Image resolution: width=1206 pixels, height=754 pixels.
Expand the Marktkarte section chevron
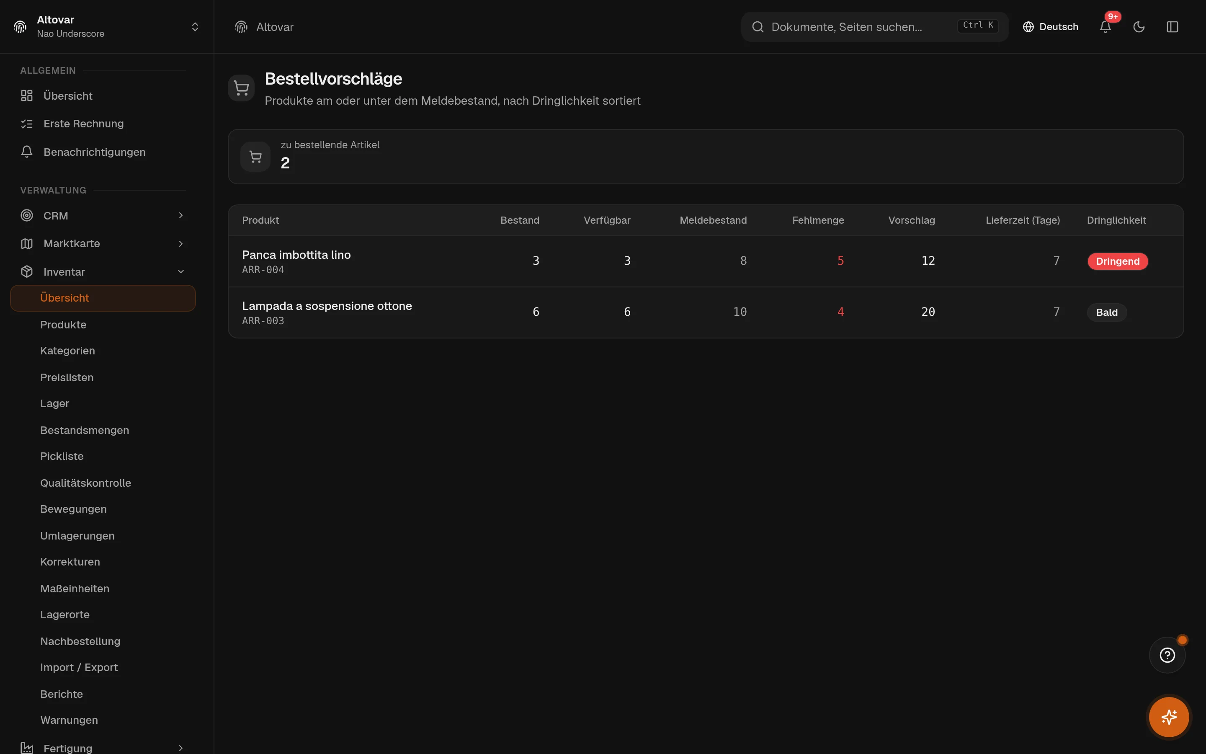pyautogui.click(x=181, y=244)
